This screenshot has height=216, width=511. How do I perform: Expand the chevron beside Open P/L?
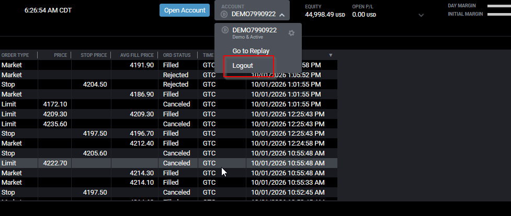pyautogui.click(x=421, y=15)
